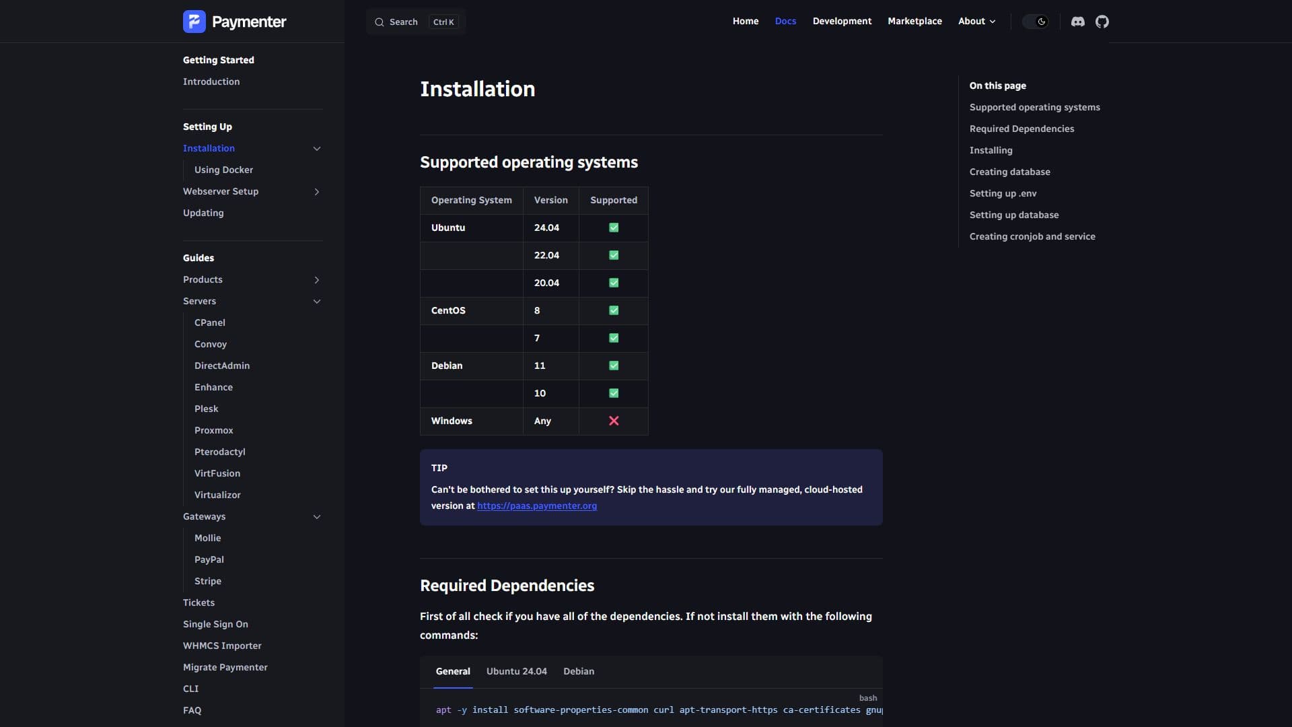This screenshot has width=1292, height=727.
Task: Collapse the Installation section chevron
Action: (x=317, y=149)
